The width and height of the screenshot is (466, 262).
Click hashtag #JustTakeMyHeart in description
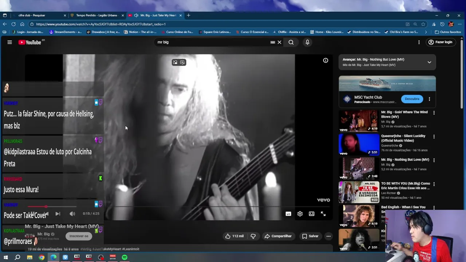tap(106, 249)
